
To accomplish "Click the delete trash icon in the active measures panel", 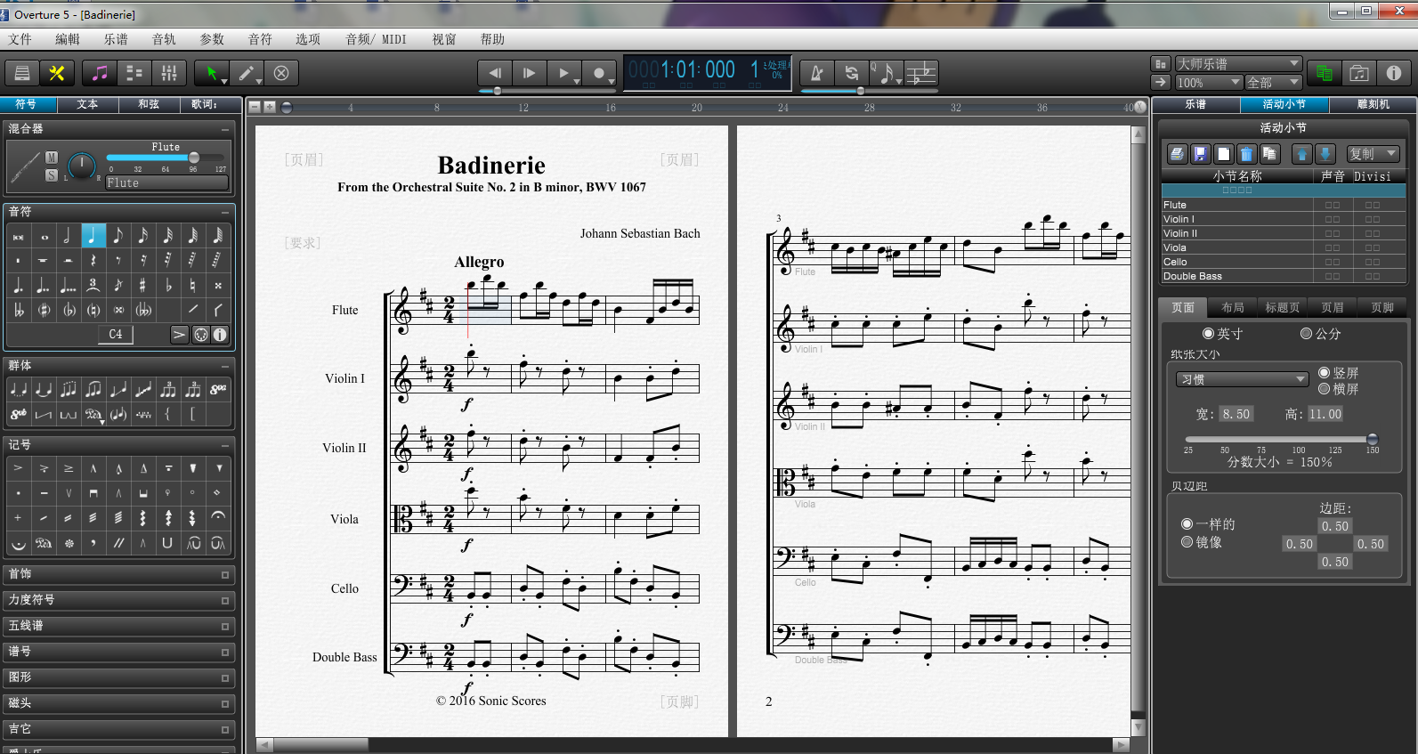I will click(x=1246, y=154).
